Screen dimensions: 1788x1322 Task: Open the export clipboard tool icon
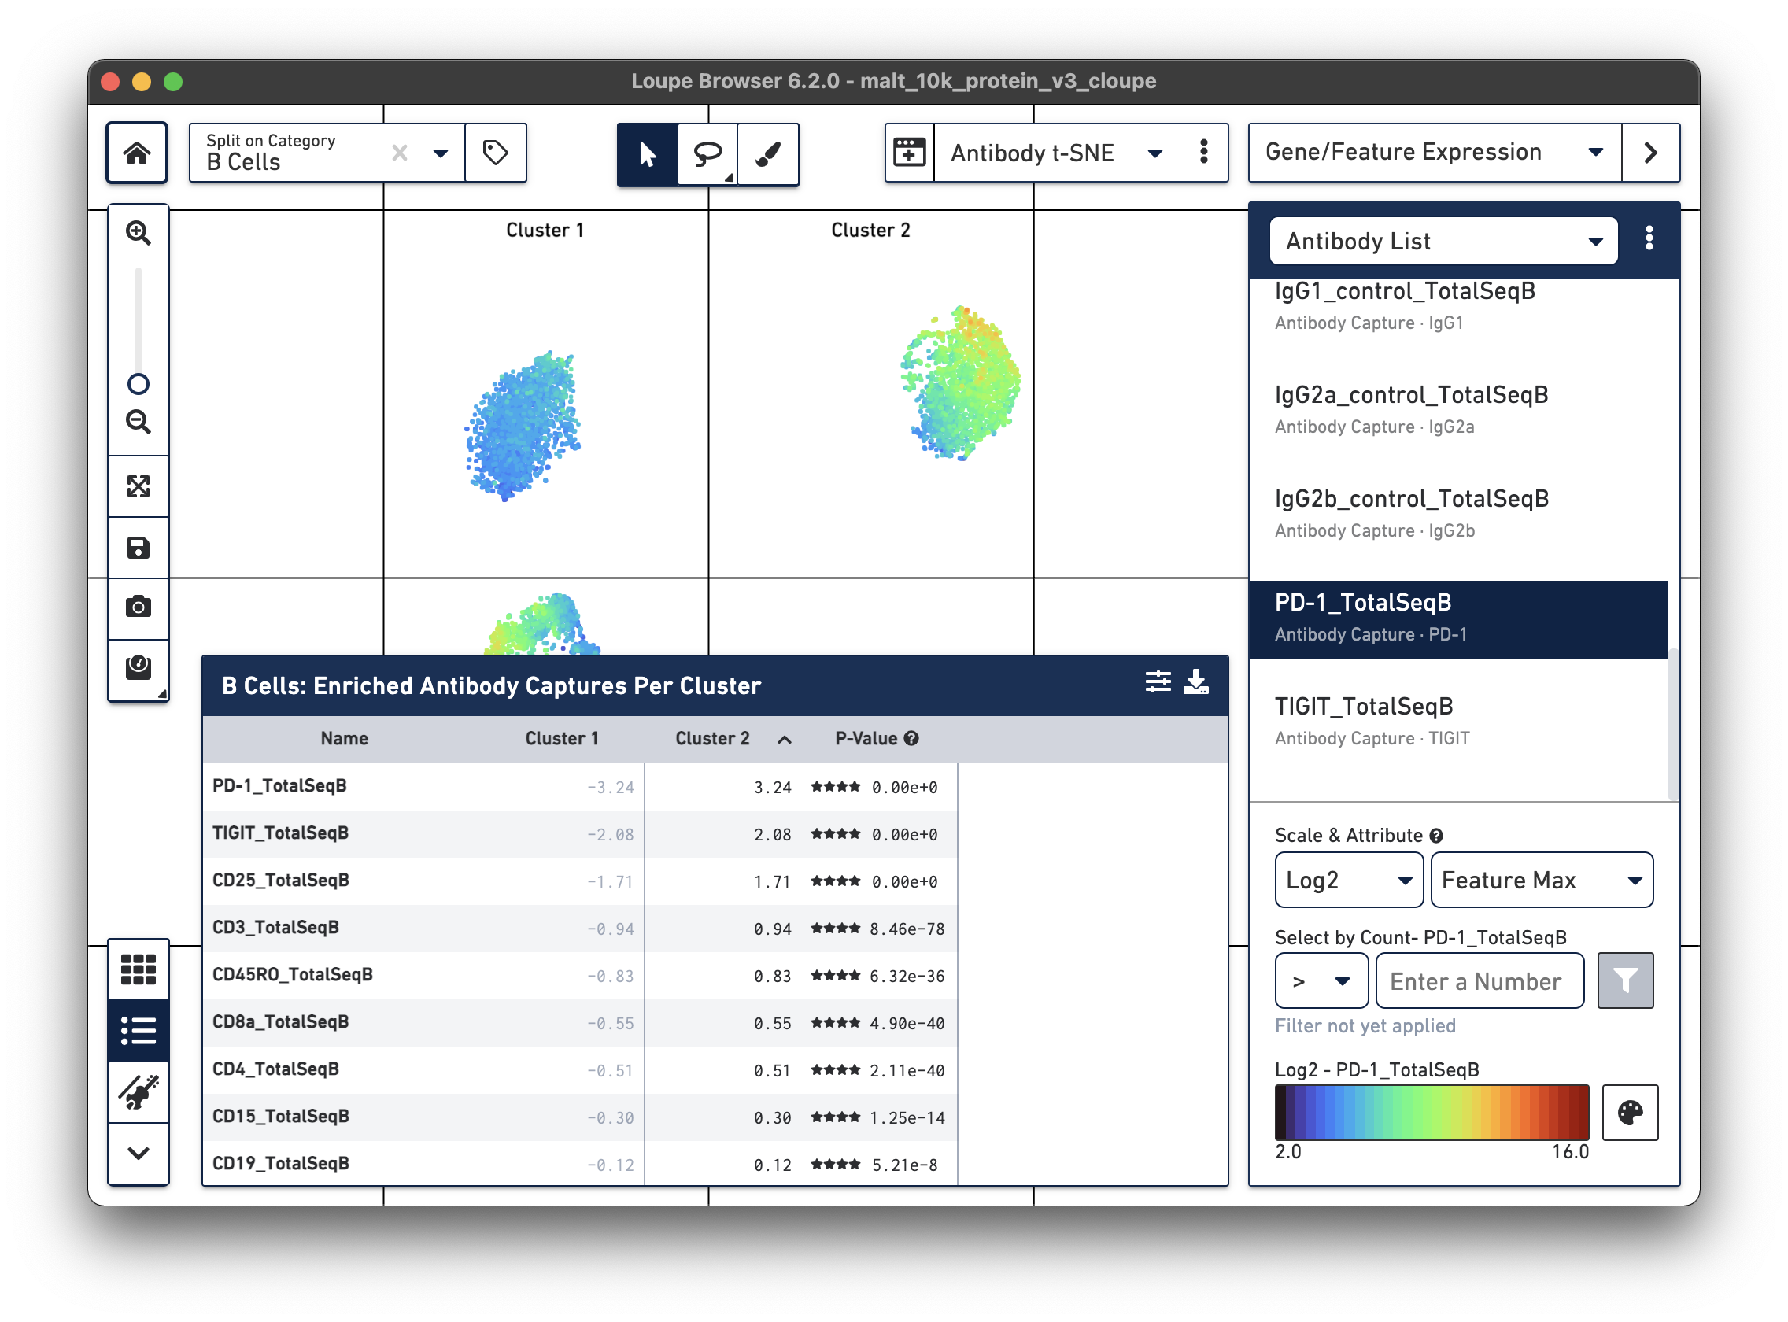(138, 668)
